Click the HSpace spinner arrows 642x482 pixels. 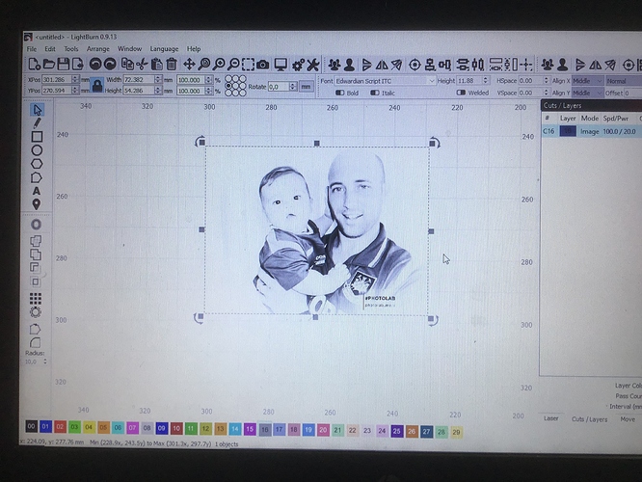click(546, 81)
